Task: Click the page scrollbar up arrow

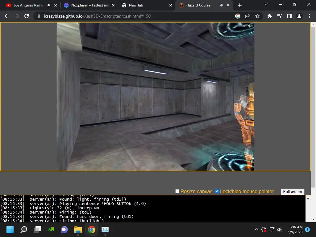Action: [313, 25]
